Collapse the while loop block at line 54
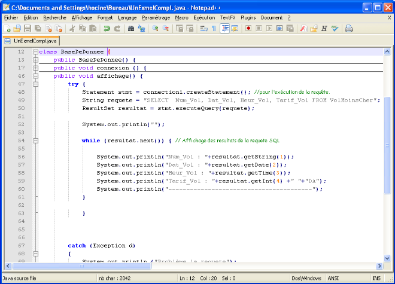This screenshot has height=284, width=395. point(36,141)
